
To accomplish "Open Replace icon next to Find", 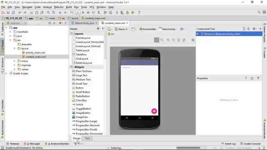I will pyautogui.click(x=53, y=12).
